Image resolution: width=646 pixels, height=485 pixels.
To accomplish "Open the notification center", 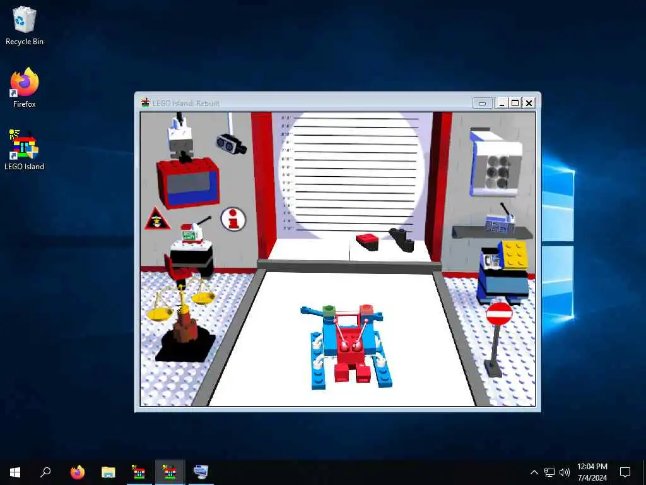I will coord(625,472).
